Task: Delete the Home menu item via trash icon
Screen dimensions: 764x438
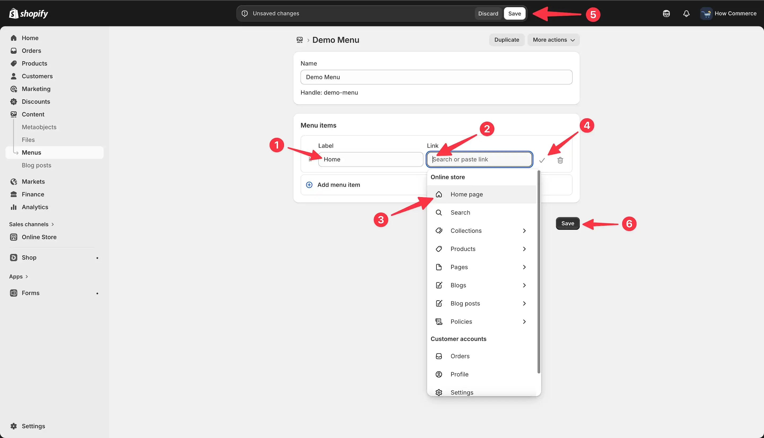Action: [560, 160]
